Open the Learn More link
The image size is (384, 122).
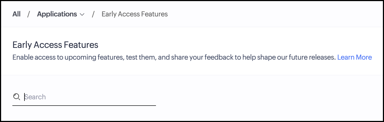(354, 57)
